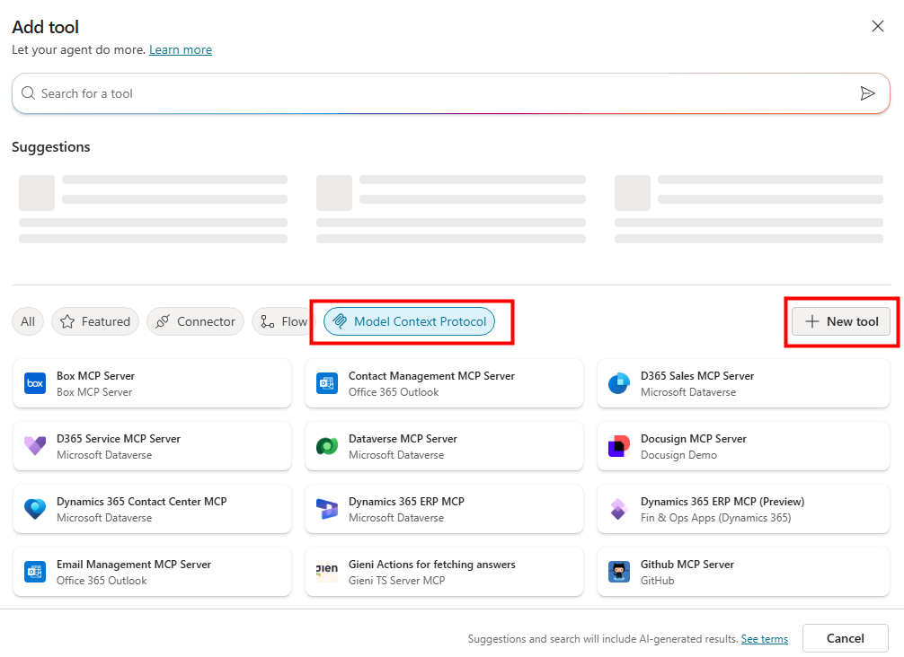Click the Dataverse MCP Server green icon
Image resolution: width=904 pixels, height=657 pixels.
pos(327,446)
